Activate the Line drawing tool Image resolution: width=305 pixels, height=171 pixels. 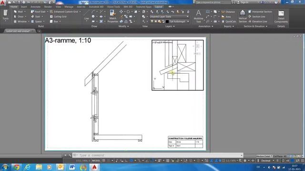coord(87,15)
